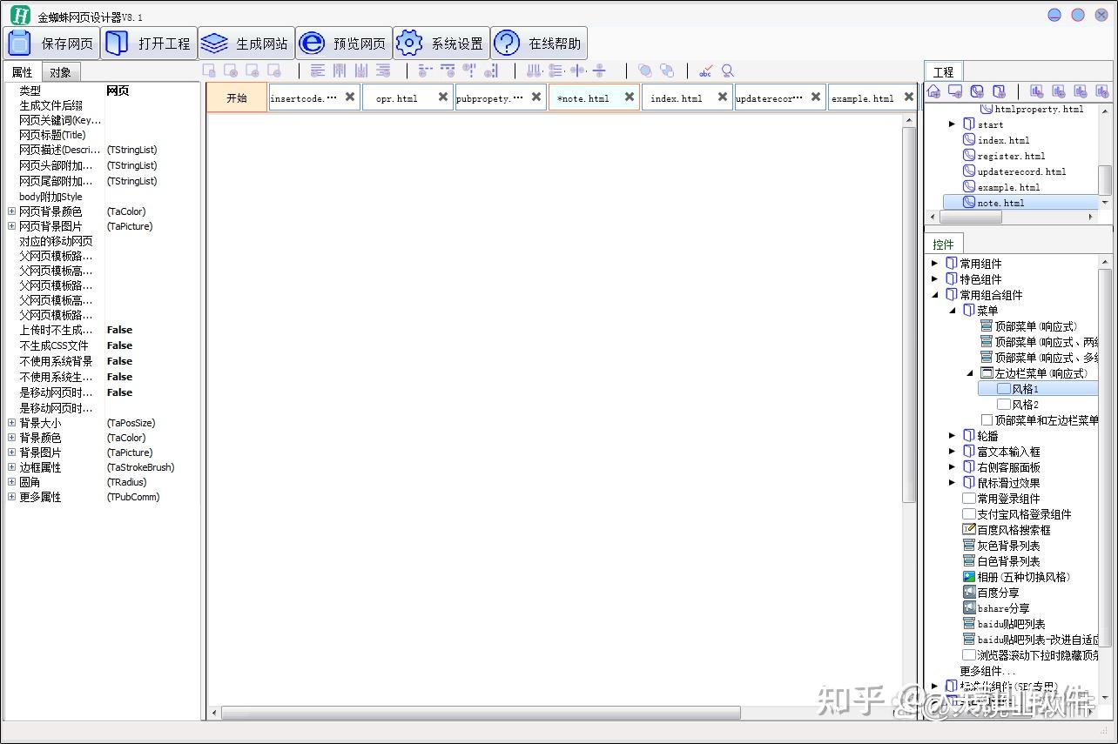Click the home-plus icon in project panel
Screen dimensions: 1118x744
pos(934,91)
